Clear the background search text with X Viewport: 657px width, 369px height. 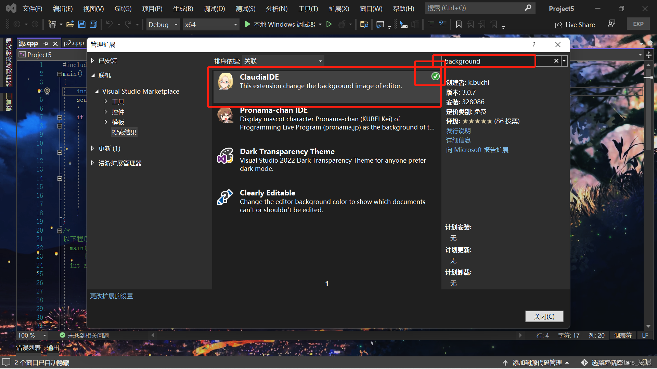[556, 61]
